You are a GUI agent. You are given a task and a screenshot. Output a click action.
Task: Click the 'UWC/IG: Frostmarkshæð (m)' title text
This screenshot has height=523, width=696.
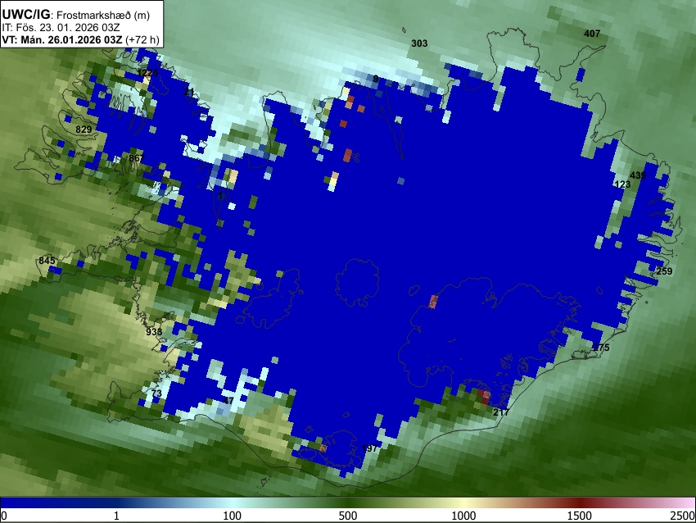tap(76, 15)
